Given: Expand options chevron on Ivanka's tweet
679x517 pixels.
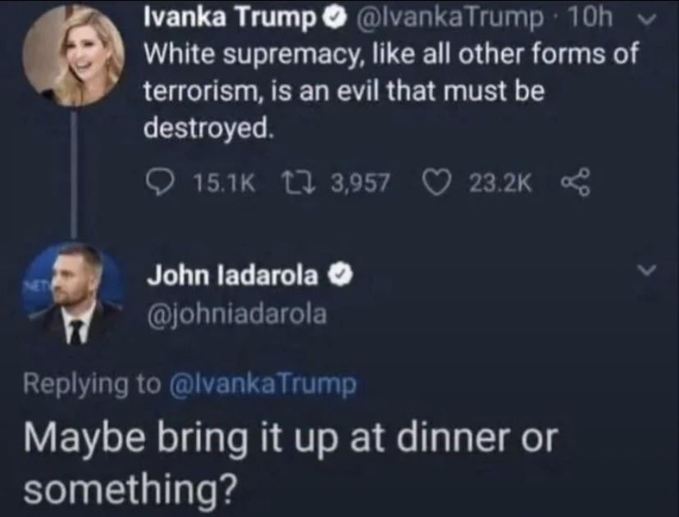Looking at the screenshot, I should [x=647, y=20].
